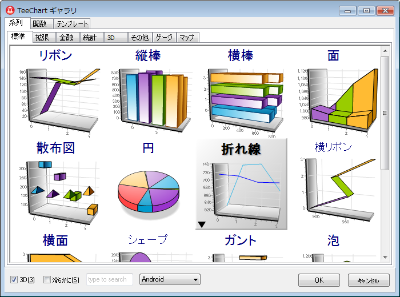
Task: Select the 面 area chart thumbnail
Action: click(x=333, y=92)
